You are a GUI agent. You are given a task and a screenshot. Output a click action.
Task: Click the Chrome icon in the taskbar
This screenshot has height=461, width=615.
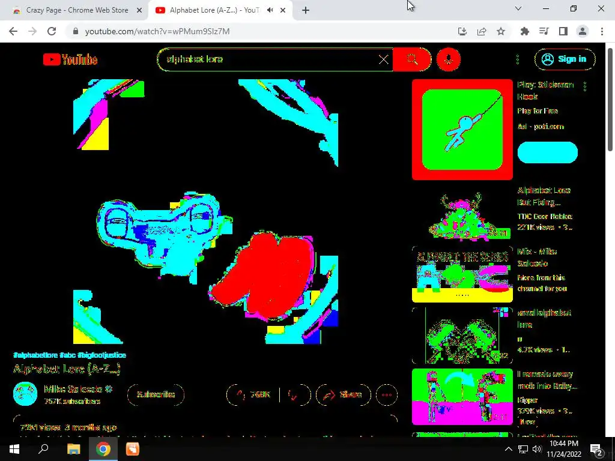pyautogui.click(x=103, y=449)
